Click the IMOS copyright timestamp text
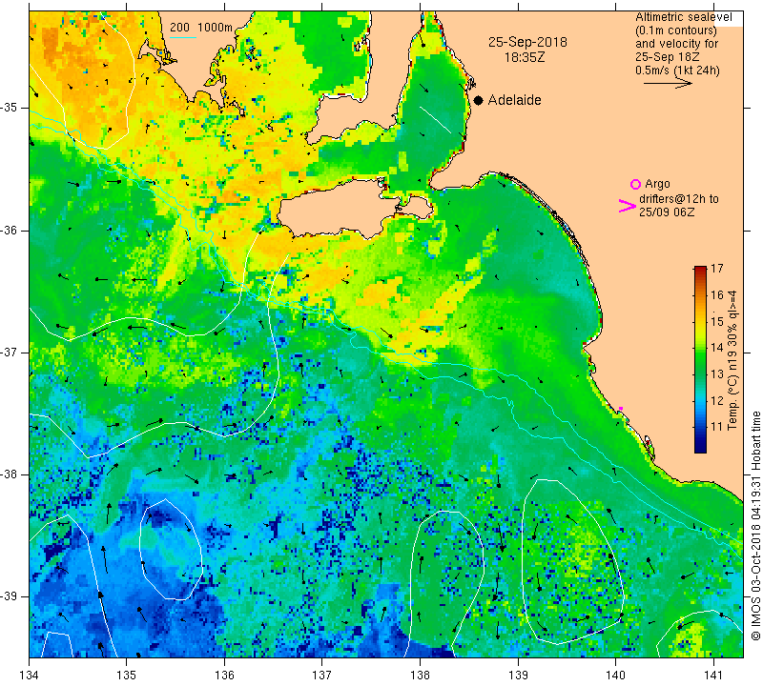 pyautogui.click(x=755, y=526)
